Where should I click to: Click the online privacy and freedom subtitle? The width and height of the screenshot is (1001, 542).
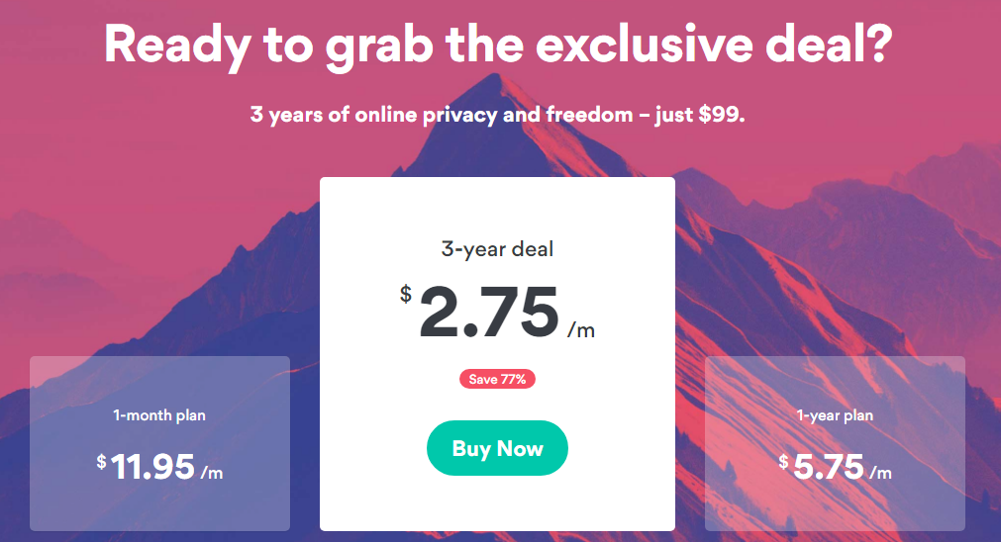[x=494, y=115]
